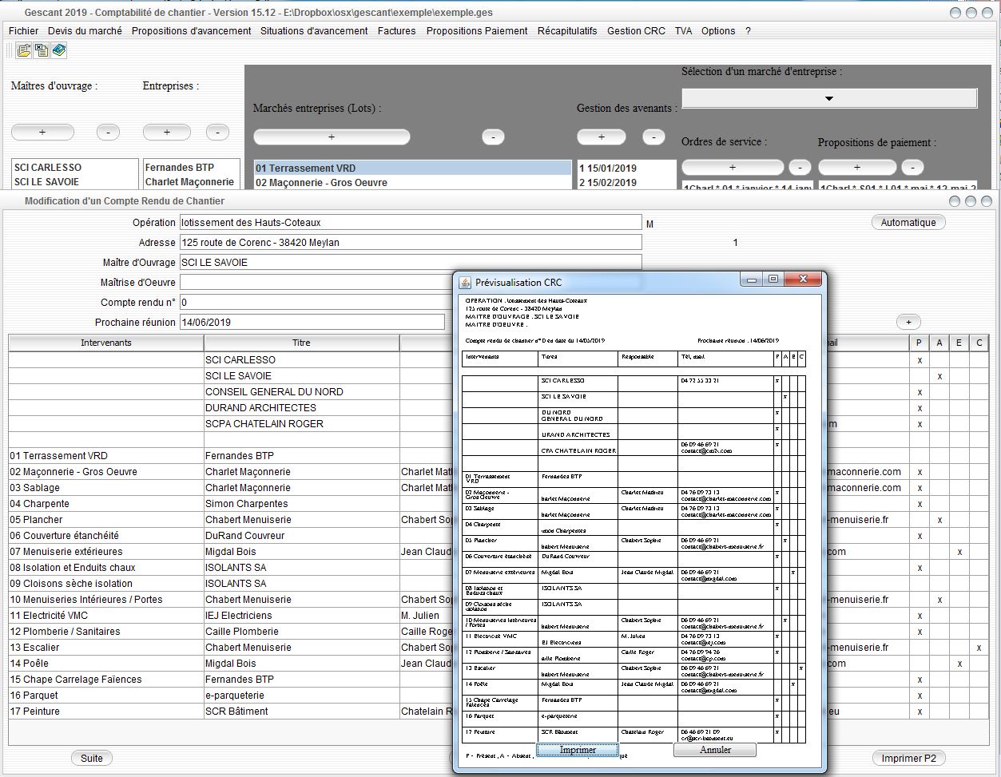Add a Marchés entreprises lot with plus button

[332, 137]
